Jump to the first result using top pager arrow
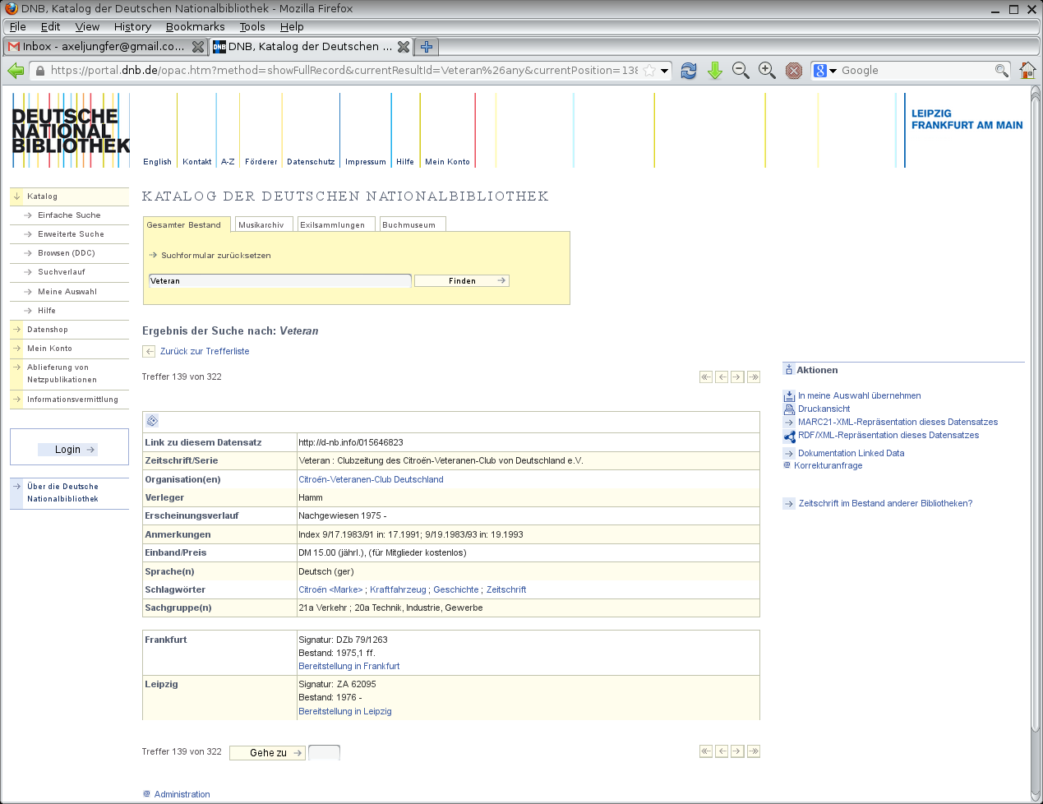This screenshot has width=1043, height=804. coord(706,377)
